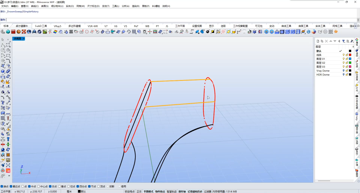Screen dimensions: 360x193
Task: Toggle 节点 knot osnap checkbox
Action: [x=90, y=187]
